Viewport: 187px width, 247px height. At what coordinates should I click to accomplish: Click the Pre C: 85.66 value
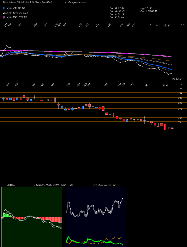(x=117, y=17)
